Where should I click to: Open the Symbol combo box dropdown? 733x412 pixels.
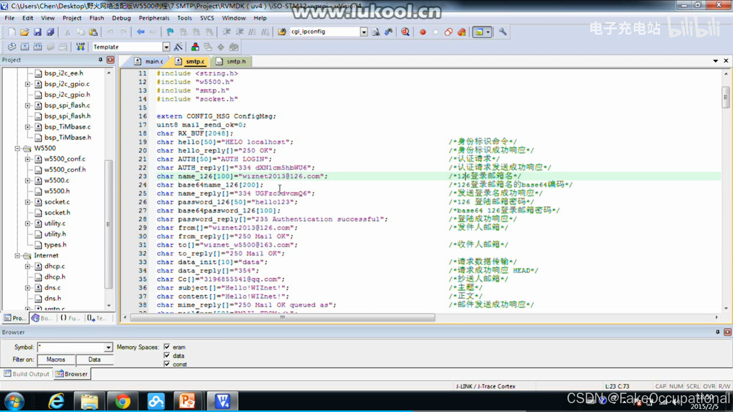[108, 347]
